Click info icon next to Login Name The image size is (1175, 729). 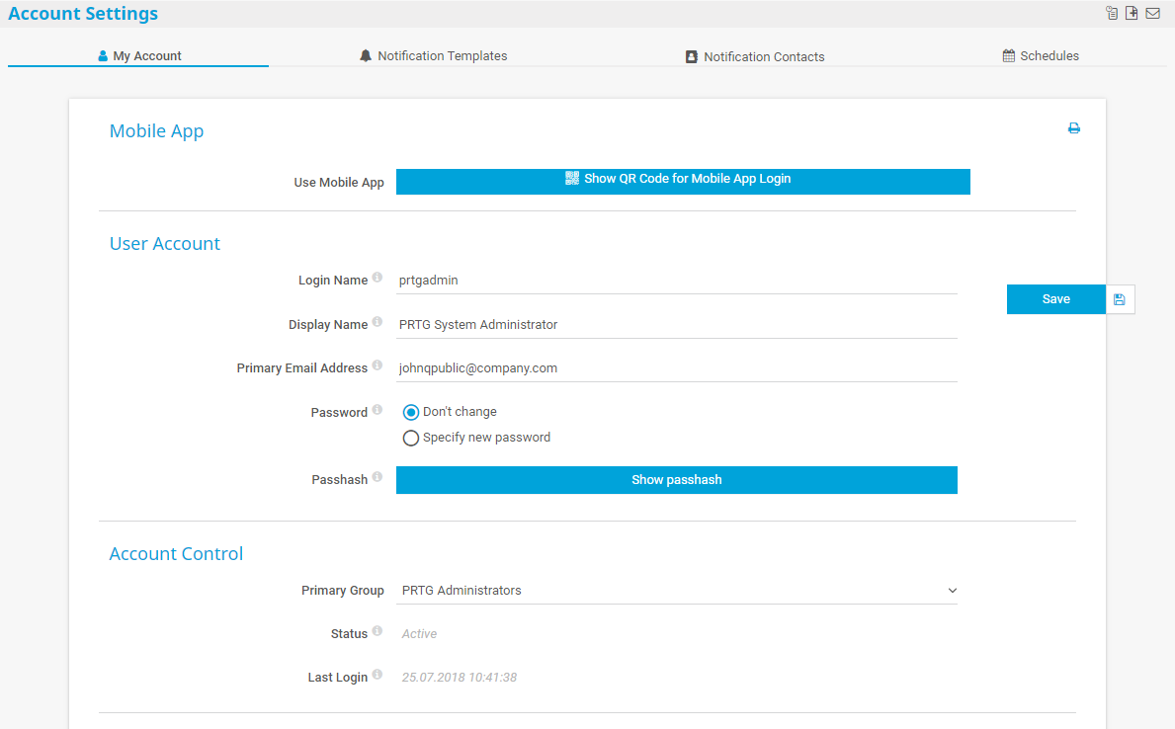coord(378,279)
